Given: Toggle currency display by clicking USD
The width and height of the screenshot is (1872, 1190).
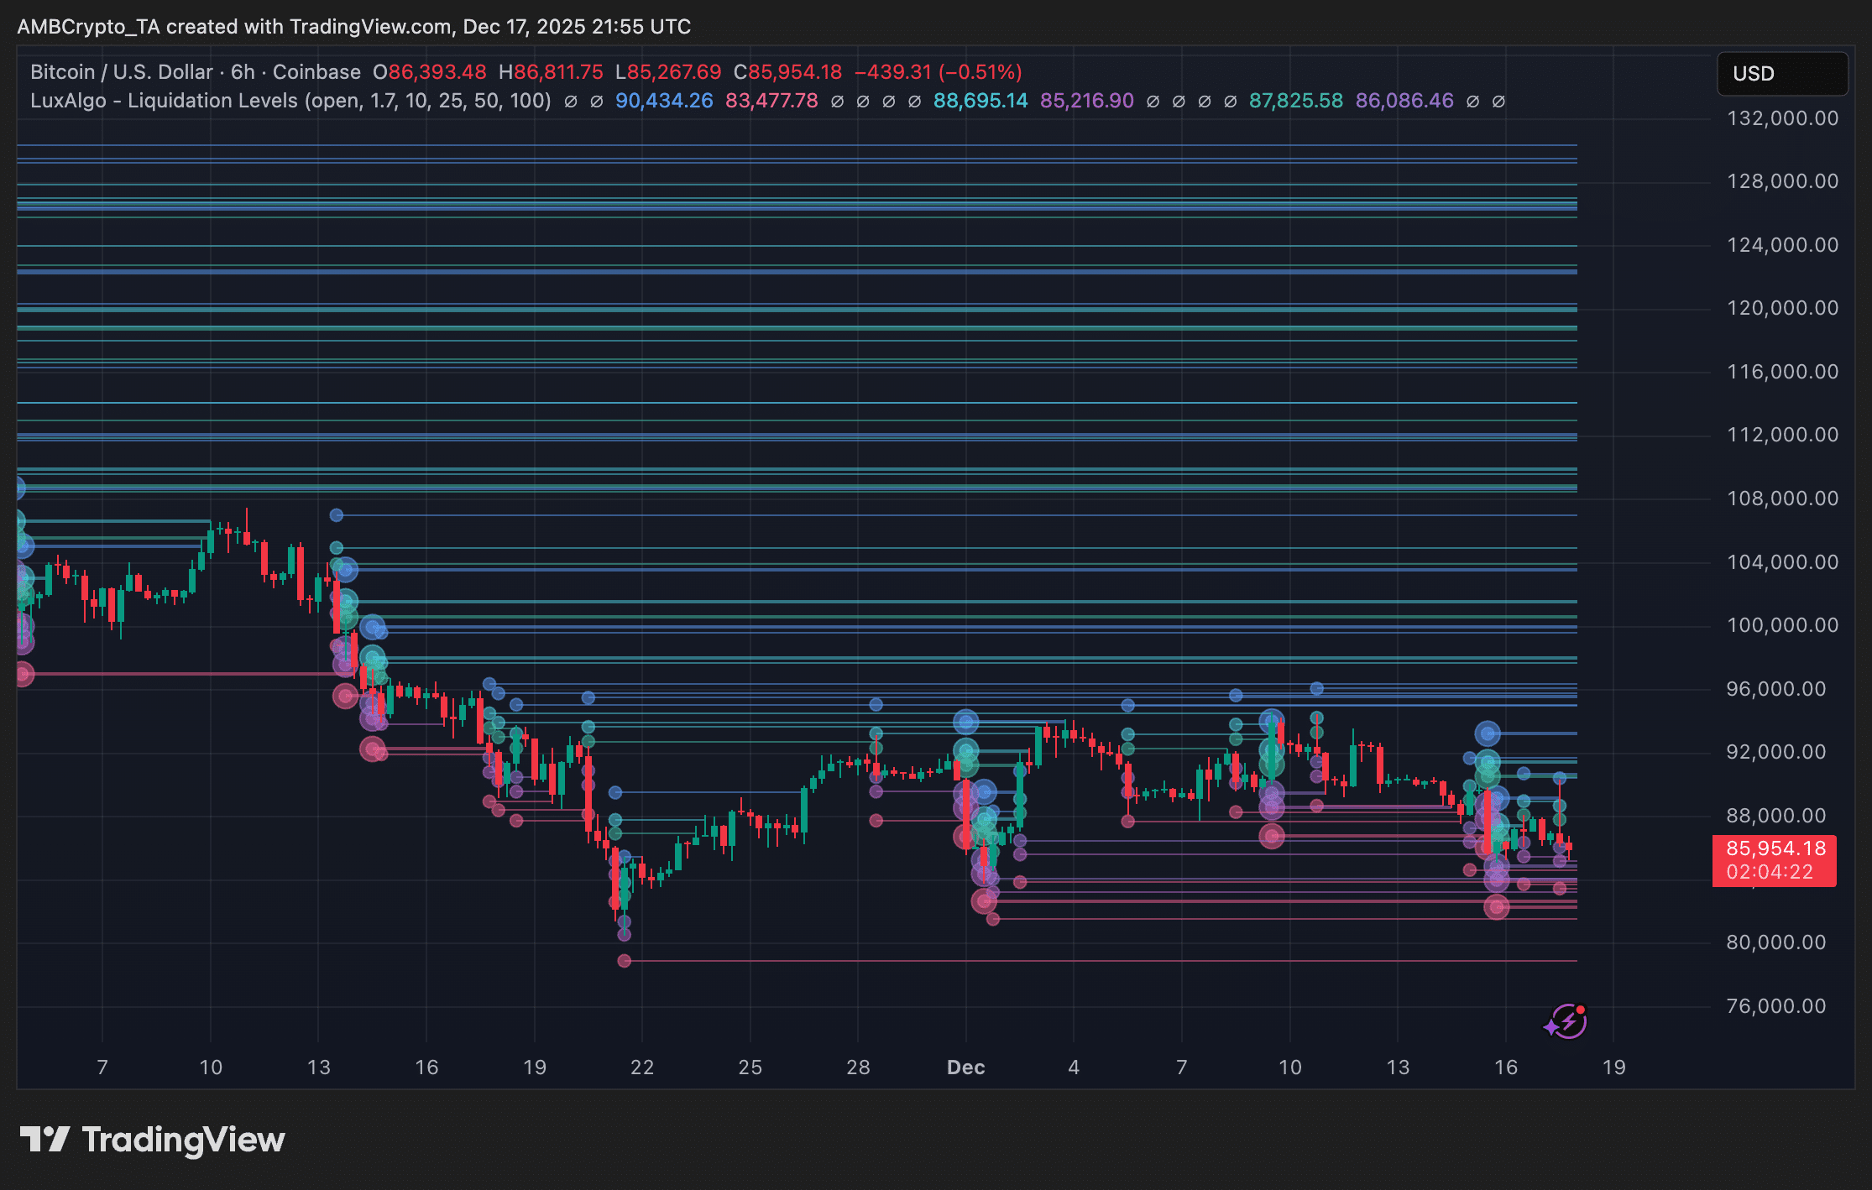Looking at the screenshot, I should [1781, 74].
